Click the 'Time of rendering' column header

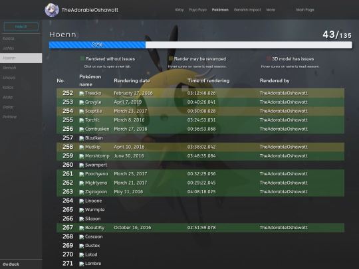click(x=208, y=81)
